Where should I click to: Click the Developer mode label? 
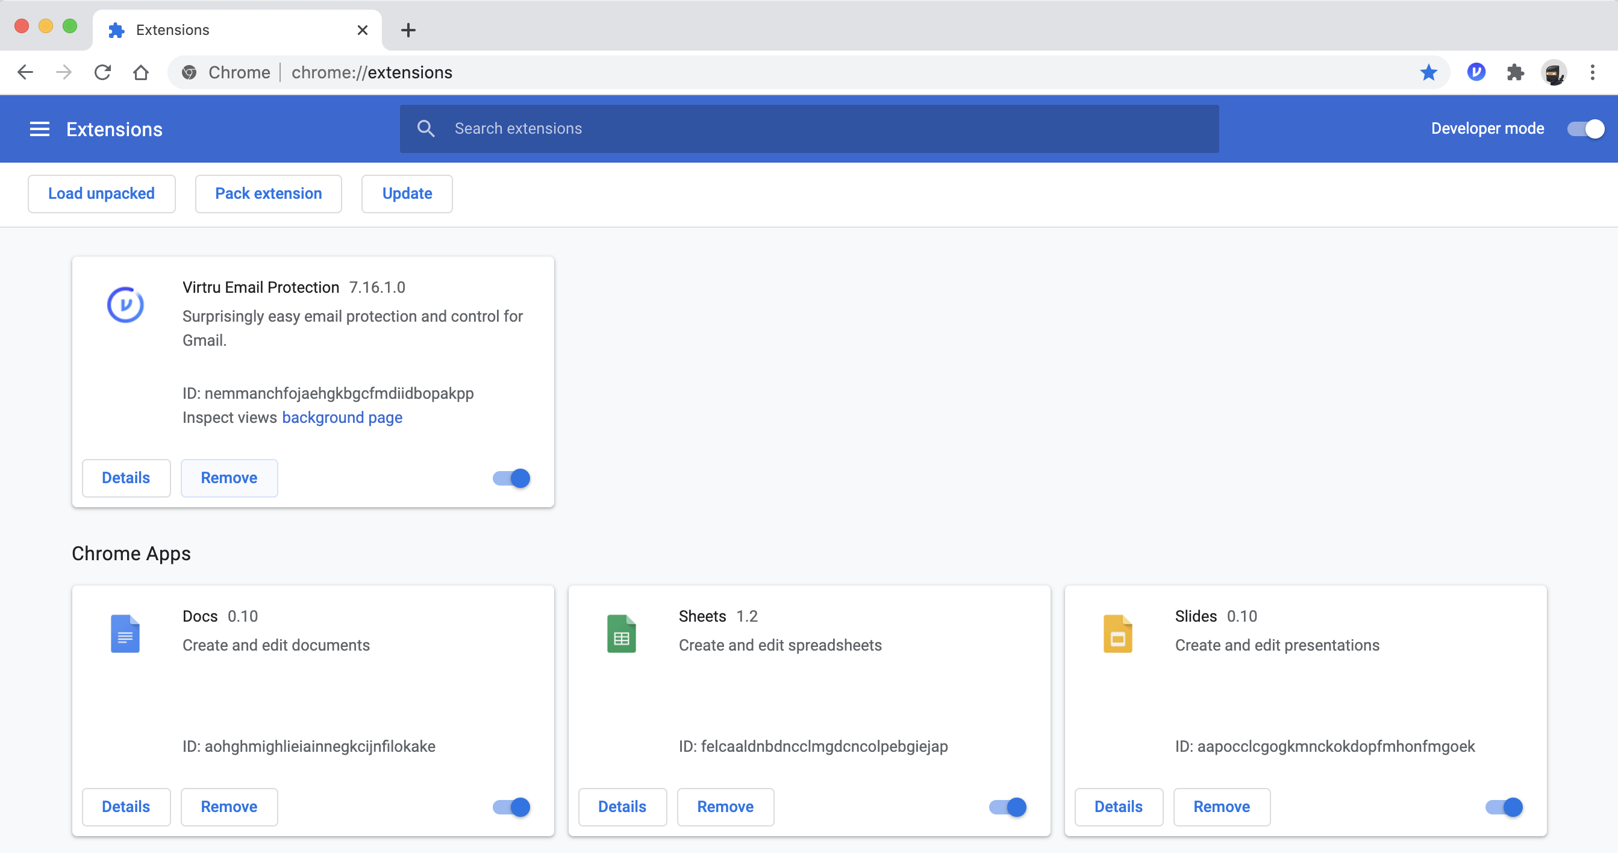click(1487, 129)
